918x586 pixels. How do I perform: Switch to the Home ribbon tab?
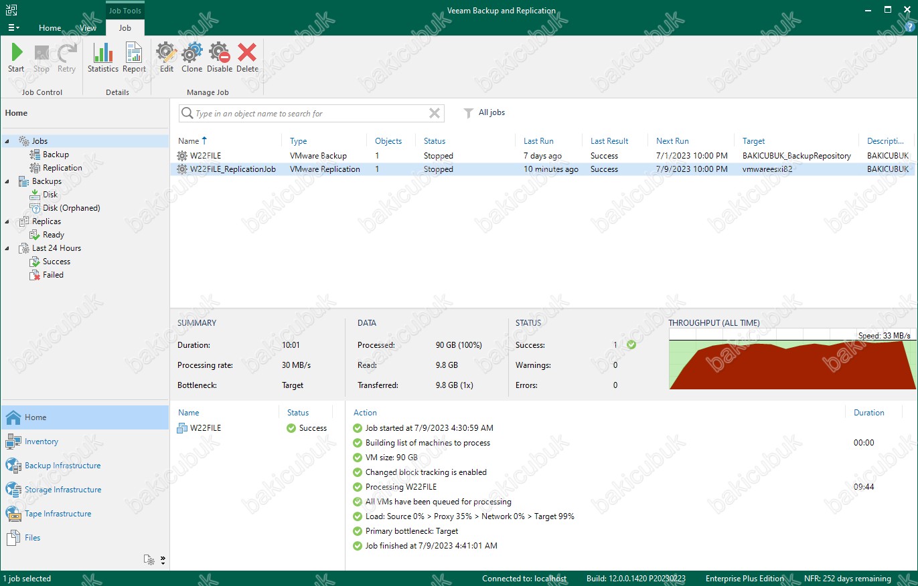pyautogui.click(x=50, y=28)
